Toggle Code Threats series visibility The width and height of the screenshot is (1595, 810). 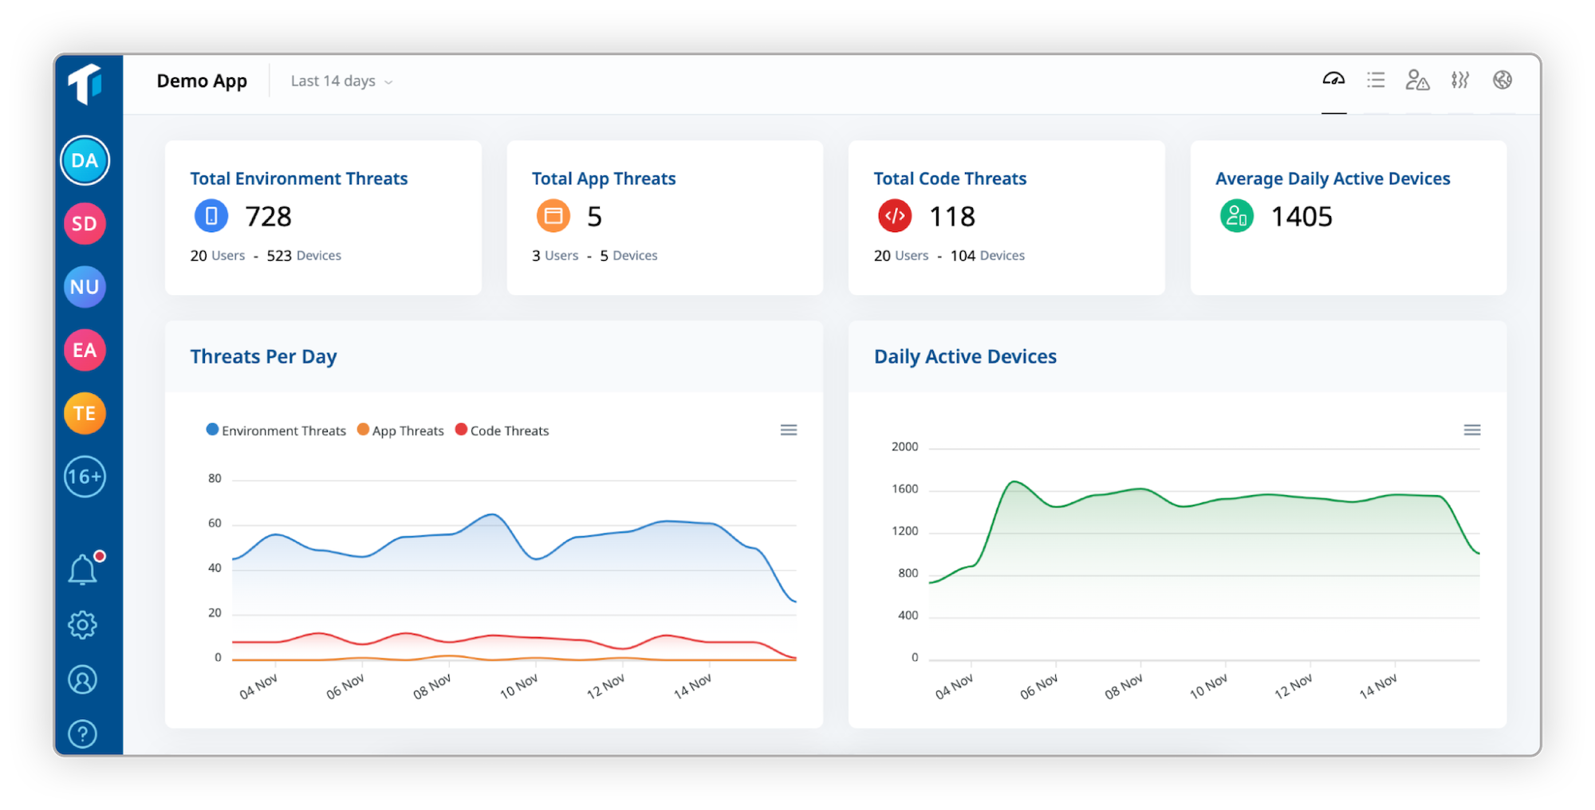click(x=502, y=430)
